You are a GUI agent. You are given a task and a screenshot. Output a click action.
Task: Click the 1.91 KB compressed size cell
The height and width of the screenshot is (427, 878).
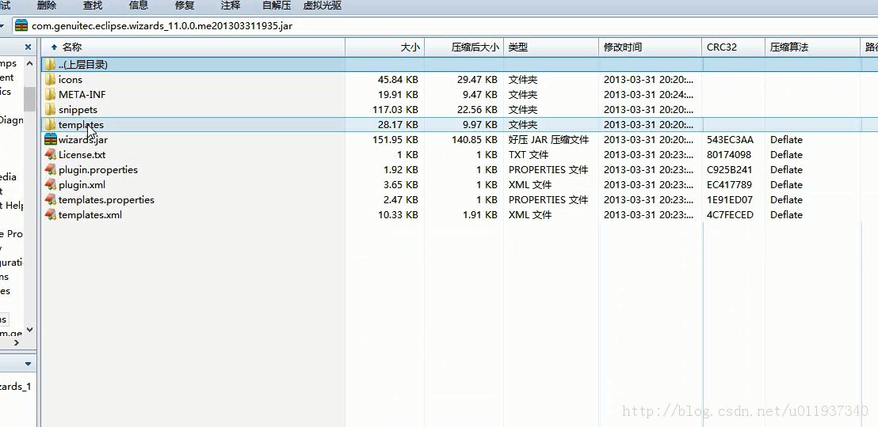(480, 215)
